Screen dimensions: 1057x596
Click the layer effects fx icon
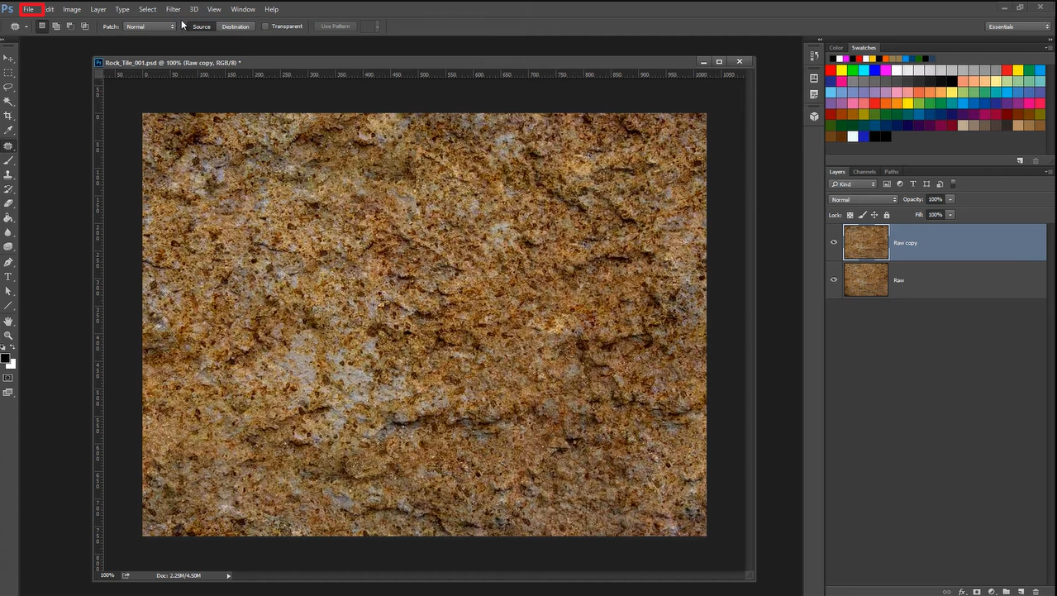(x=962, y=592)
